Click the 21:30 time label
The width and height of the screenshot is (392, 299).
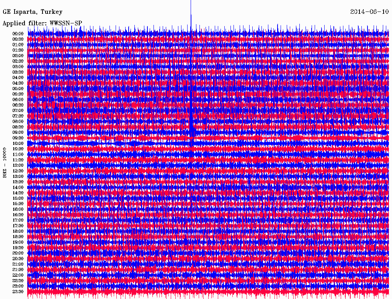(18, 270)
